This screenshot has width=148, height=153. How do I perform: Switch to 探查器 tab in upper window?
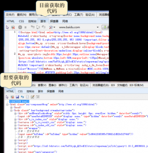coord(54,21)
